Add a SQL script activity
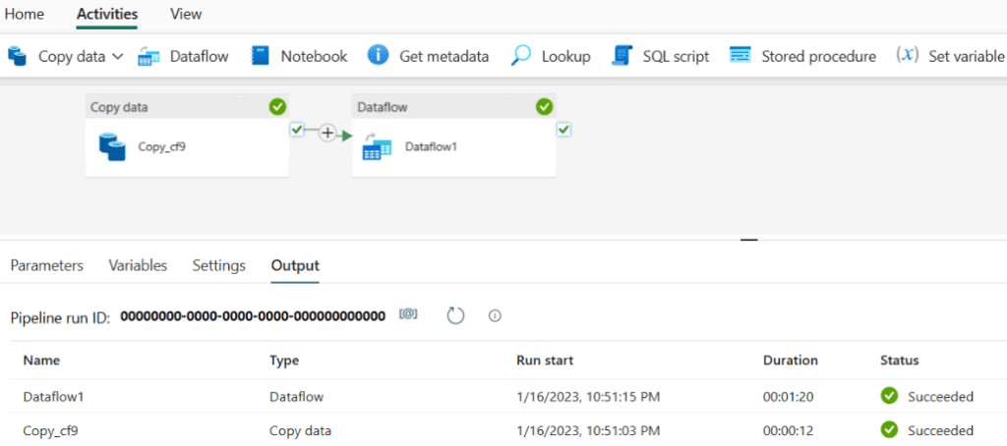This screenshot has width=1007, height=446. point(660,56)
